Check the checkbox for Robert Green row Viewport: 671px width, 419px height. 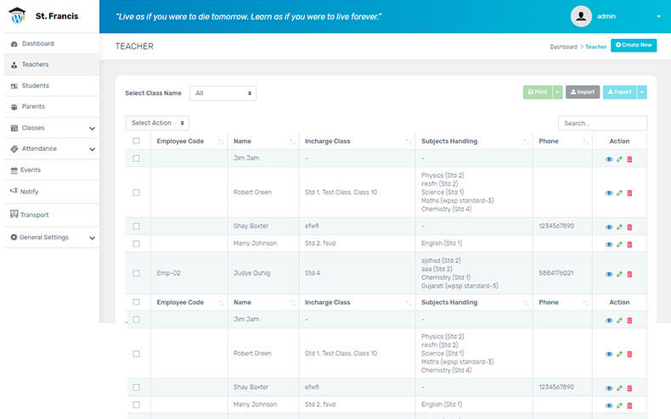click(x=136, y=193)
